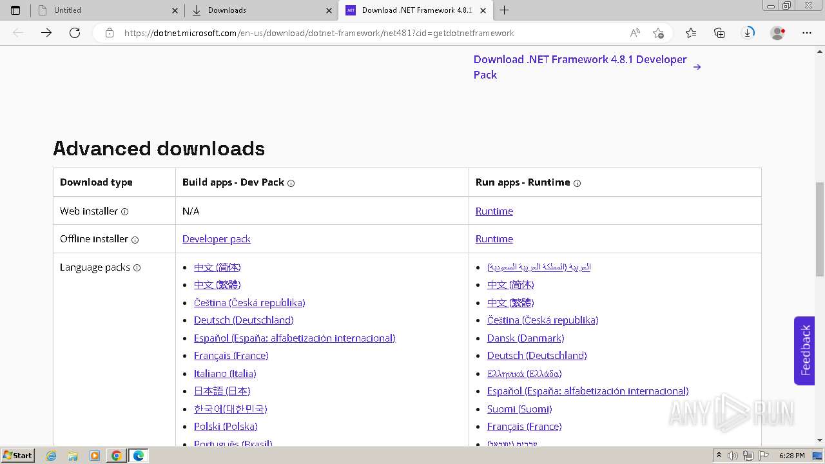Download Runtime Ελληνικά (Ελλάδα) language pack
The image size is (825, 464).
point(525,374)
